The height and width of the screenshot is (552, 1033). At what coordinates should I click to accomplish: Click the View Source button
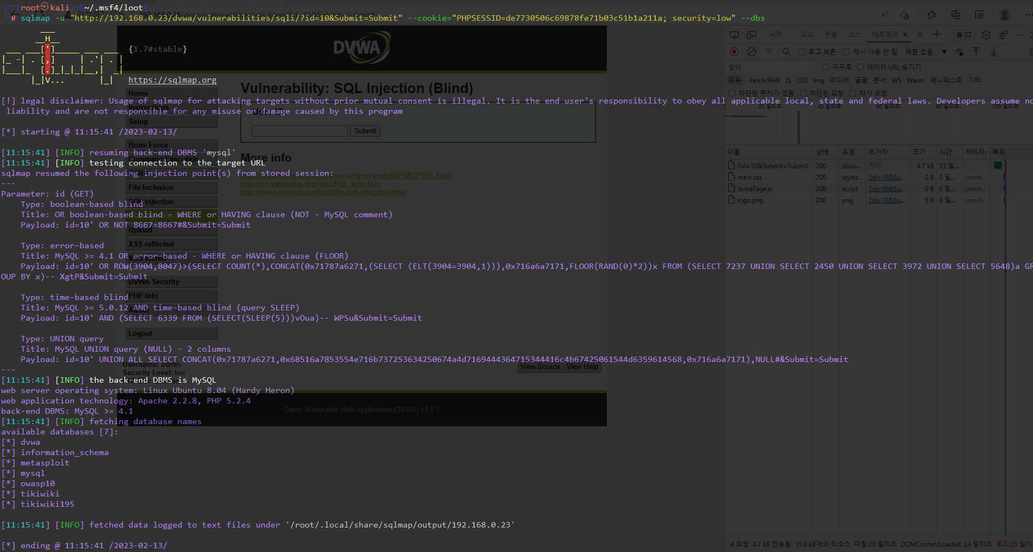pos(540,367)
